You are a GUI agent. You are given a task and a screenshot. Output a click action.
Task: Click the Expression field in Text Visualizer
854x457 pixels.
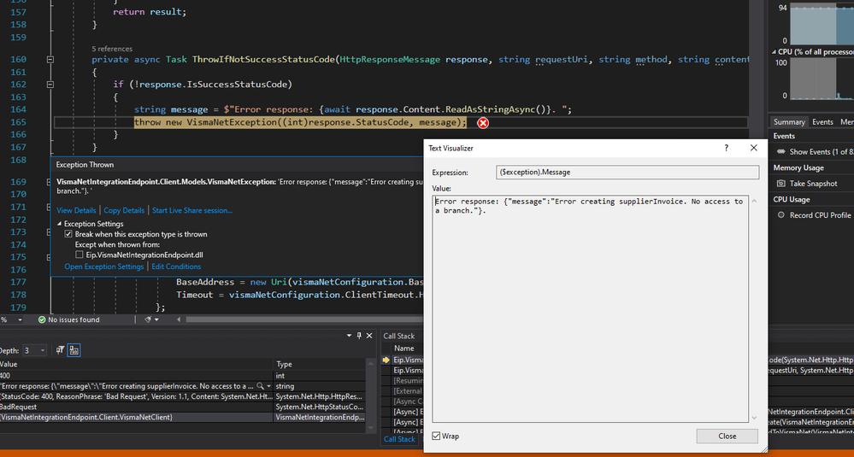tap(627, 172)
